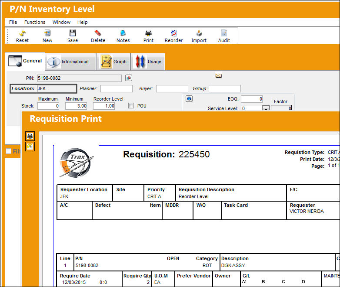Click the yellow icon below the Requisition printer
This screenshot has width=340, height=287.
pyautogui.click(x=30, y=147)
